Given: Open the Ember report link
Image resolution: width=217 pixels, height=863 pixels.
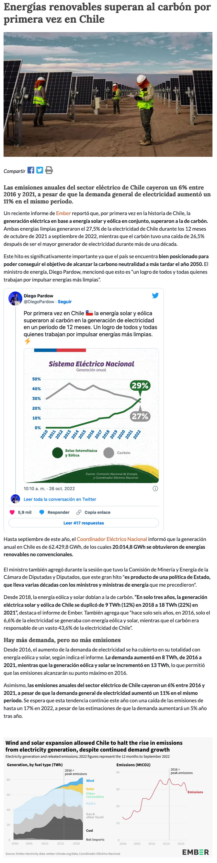Looking at the screenshot, I should coord(63,213).
